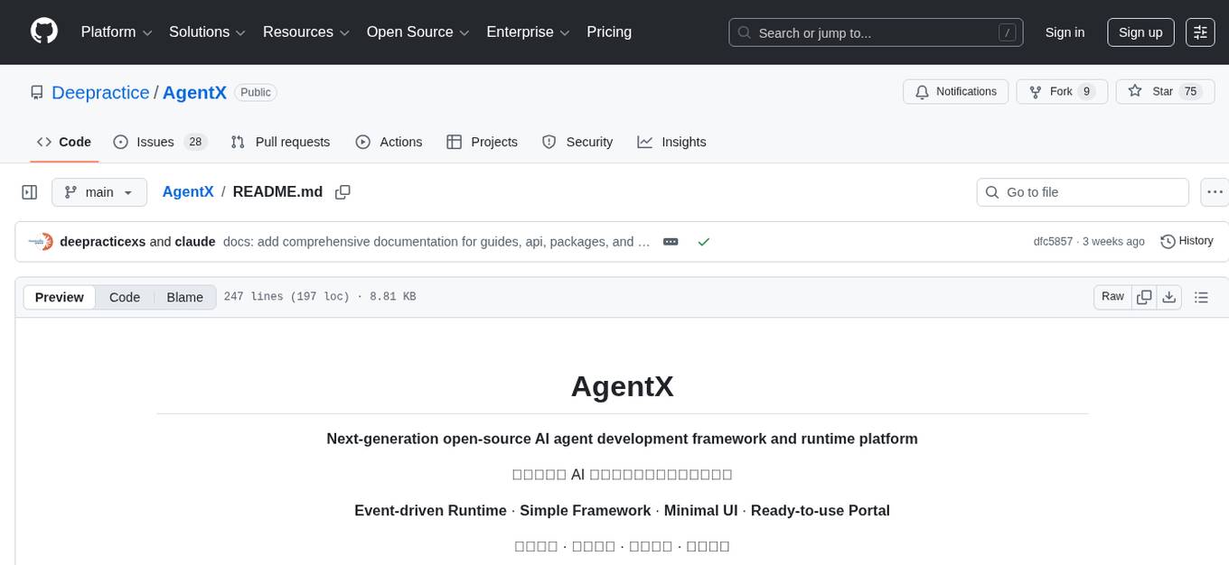Click the GitHub logo icon

[x=43, y=30]
